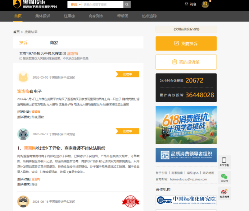Click yellow cat avatar on 2026-05-05 complaint

pyautogui.click(x=23, y=77)
